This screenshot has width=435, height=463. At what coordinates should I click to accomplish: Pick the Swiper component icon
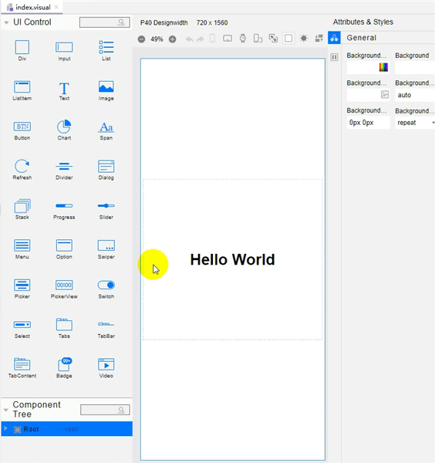coord(106,245)
